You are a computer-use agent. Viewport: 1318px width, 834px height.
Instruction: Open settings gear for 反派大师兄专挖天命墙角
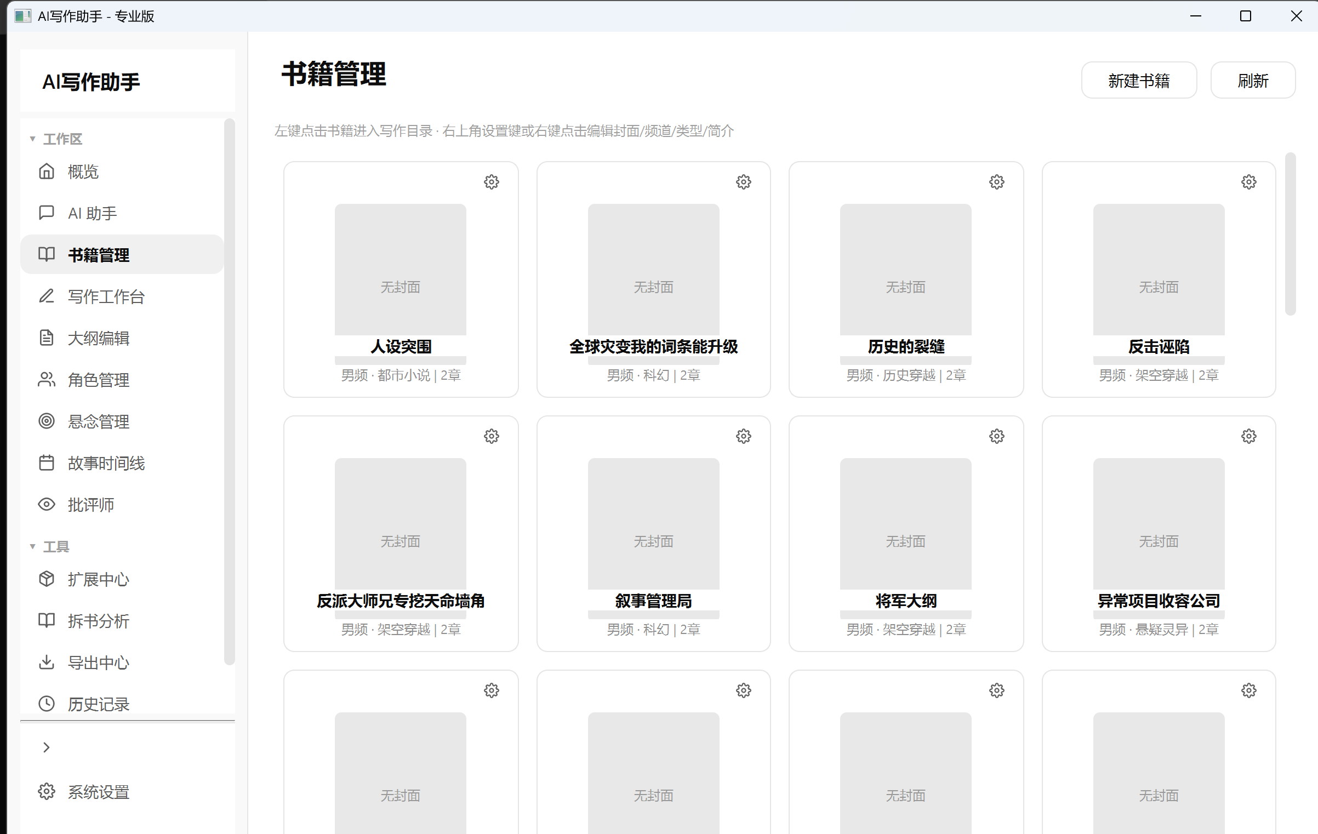click(x=492, y=436)
